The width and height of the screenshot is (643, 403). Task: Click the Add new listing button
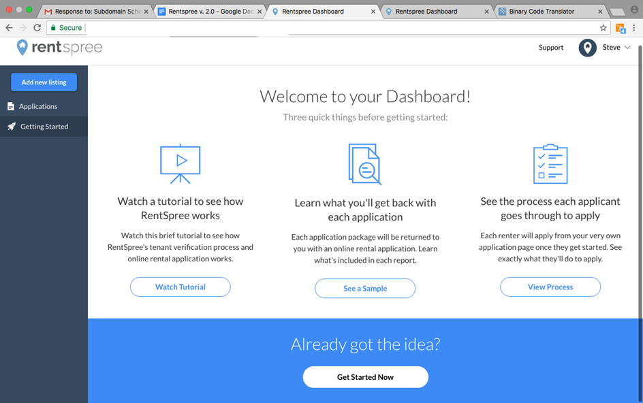click(x=44, y=82)
